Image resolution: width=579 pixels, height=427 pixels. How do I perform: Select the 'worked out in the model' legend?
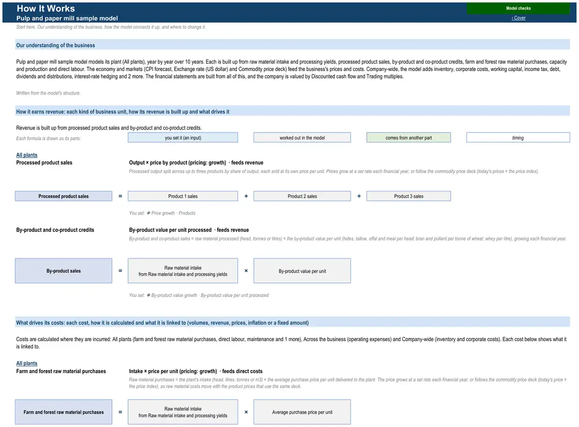[302, 138]
